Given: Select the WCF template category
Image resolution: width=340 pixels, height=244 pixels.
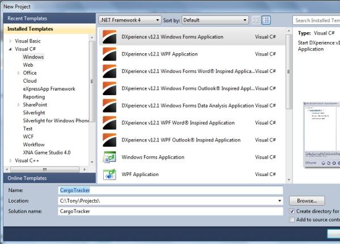Looking at the screenshot, I should (28, 137).
